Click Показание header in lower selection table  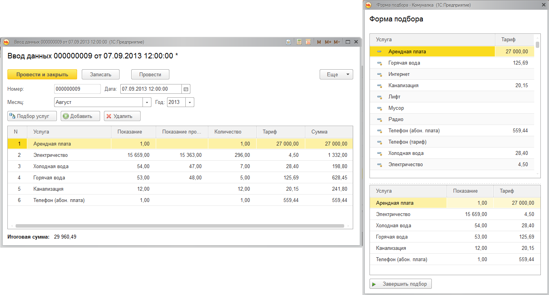470,191
